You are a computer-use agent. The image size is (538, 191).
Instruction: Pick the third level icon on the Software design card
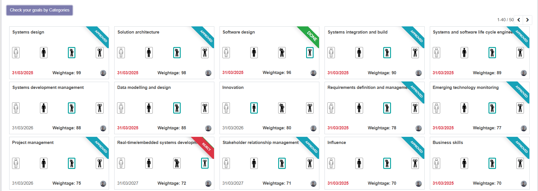pos(282,53)
